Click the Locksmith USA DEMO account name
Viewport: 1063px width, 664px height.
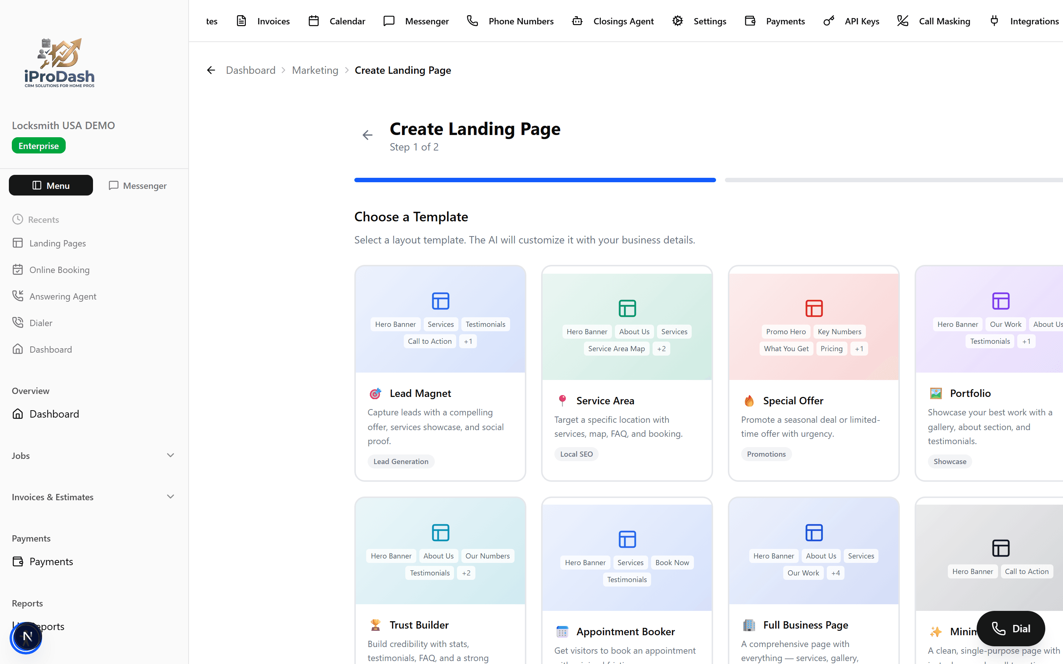[63, 125]
